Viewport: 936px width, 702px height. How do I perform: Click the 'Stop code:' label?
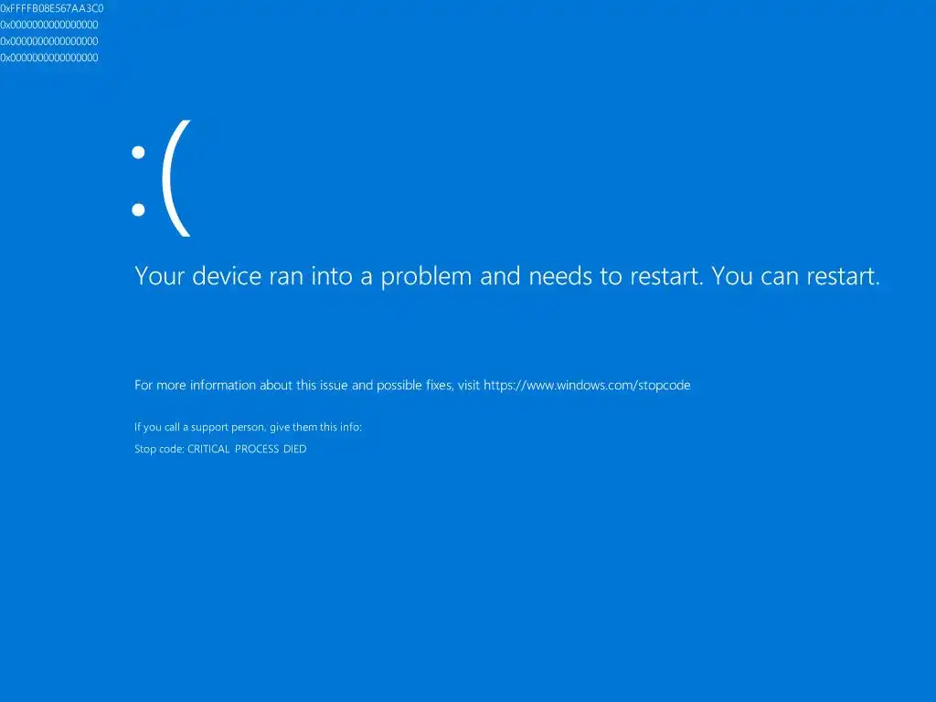[159, 449]
